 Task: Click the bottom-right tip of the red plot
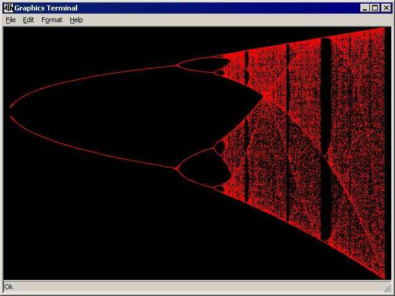pyautogui.click(x=384, y=277)
